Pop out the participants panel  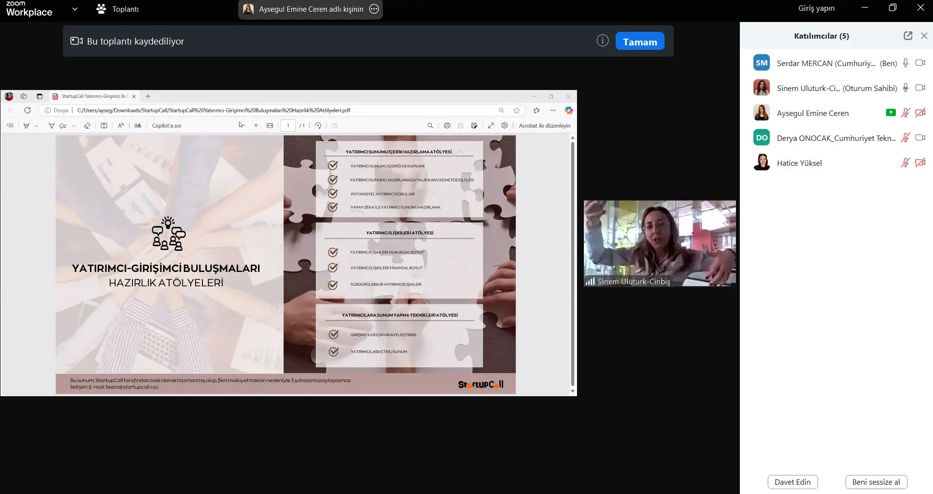(x=908, y=36)
